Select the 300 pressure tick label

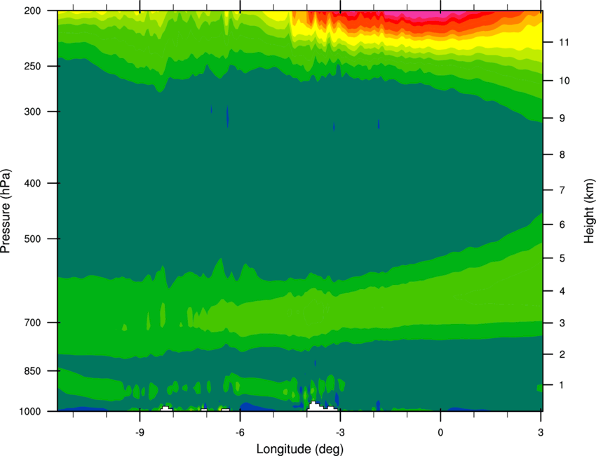tap(32, 112)
